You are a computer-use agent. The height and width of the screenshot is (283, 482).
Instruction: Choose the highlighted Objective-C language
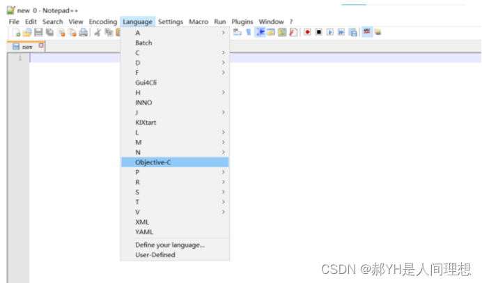point(175,162)
